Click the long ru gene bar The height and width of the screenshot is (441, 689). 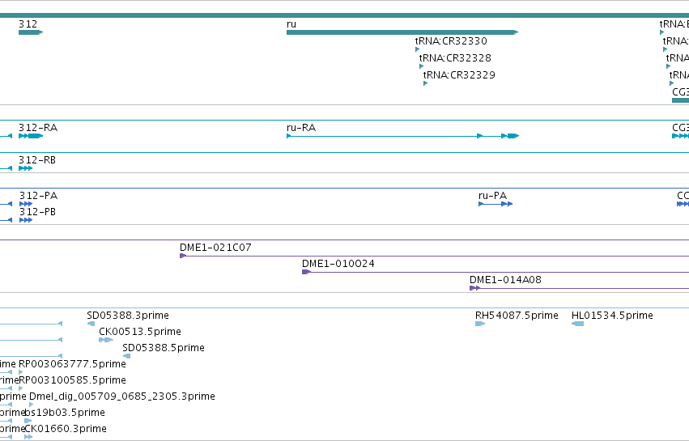coord(402,32)
